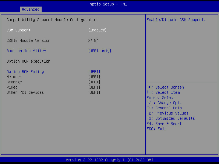Select the Advanced tab
219x164 pixels.
point(31,9)
